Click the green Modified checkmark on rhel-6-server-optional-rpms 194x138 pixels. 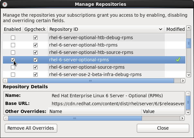178,60
